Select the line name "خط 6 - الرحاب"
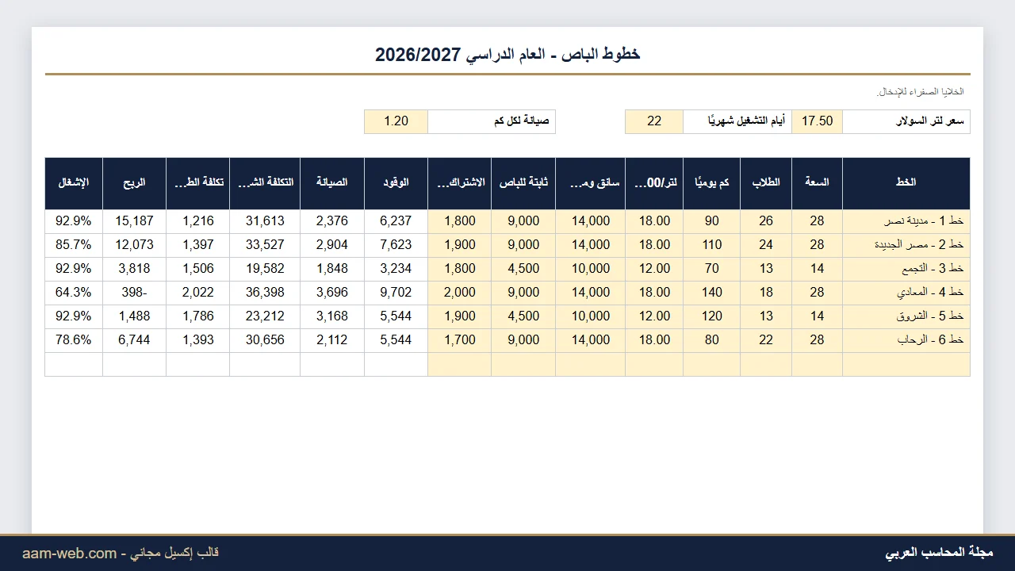 (x=906, y=340)
